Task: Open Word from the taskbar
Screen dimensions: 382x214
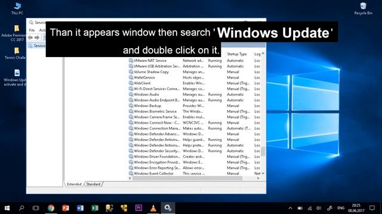Action: coord(80,208)
